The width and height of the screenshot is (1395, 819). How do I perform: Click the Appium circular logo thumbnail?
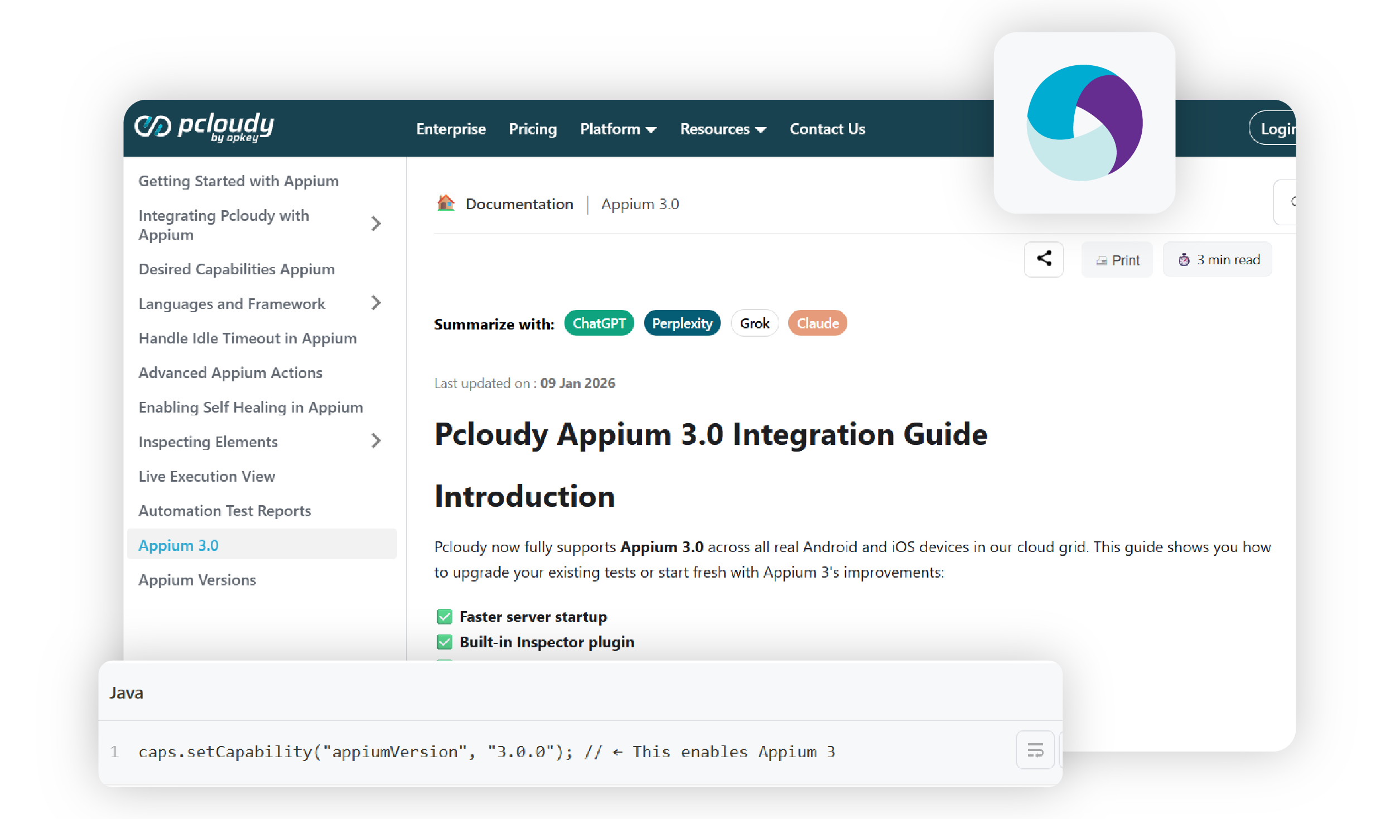(1084, 123)
